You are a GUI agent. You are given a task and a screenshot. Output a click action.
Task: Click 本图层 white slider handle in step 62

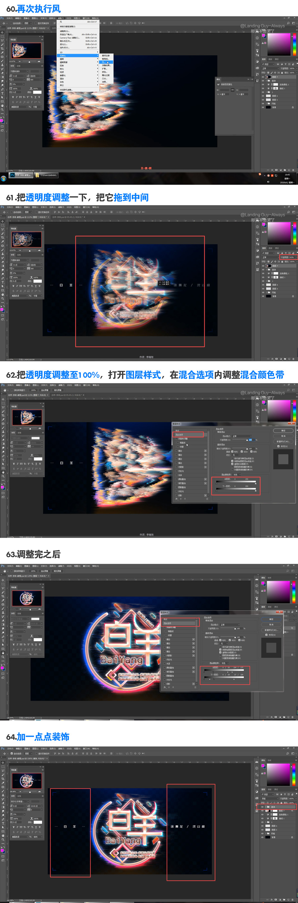pos(255,483)
